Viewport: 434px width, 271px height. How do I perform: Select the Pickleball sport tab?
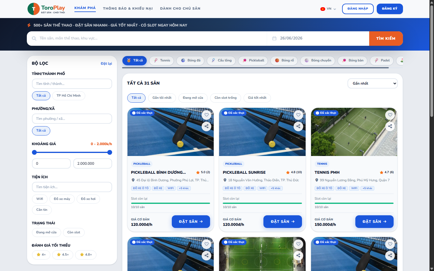click(x=253, y=61)
